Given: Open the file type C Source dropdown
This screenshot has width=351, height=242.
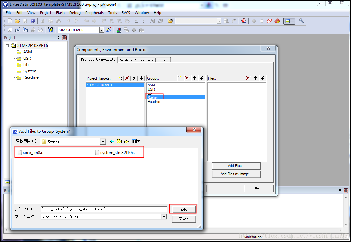Looking at the screenshot, I should pyautogui.click(x=164, y=217).
